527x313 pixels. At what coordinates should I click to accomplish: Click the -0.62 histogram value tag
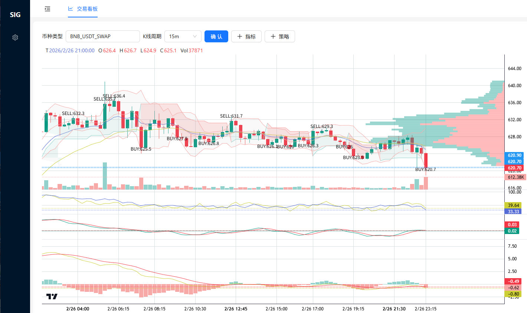pos(513,288)
